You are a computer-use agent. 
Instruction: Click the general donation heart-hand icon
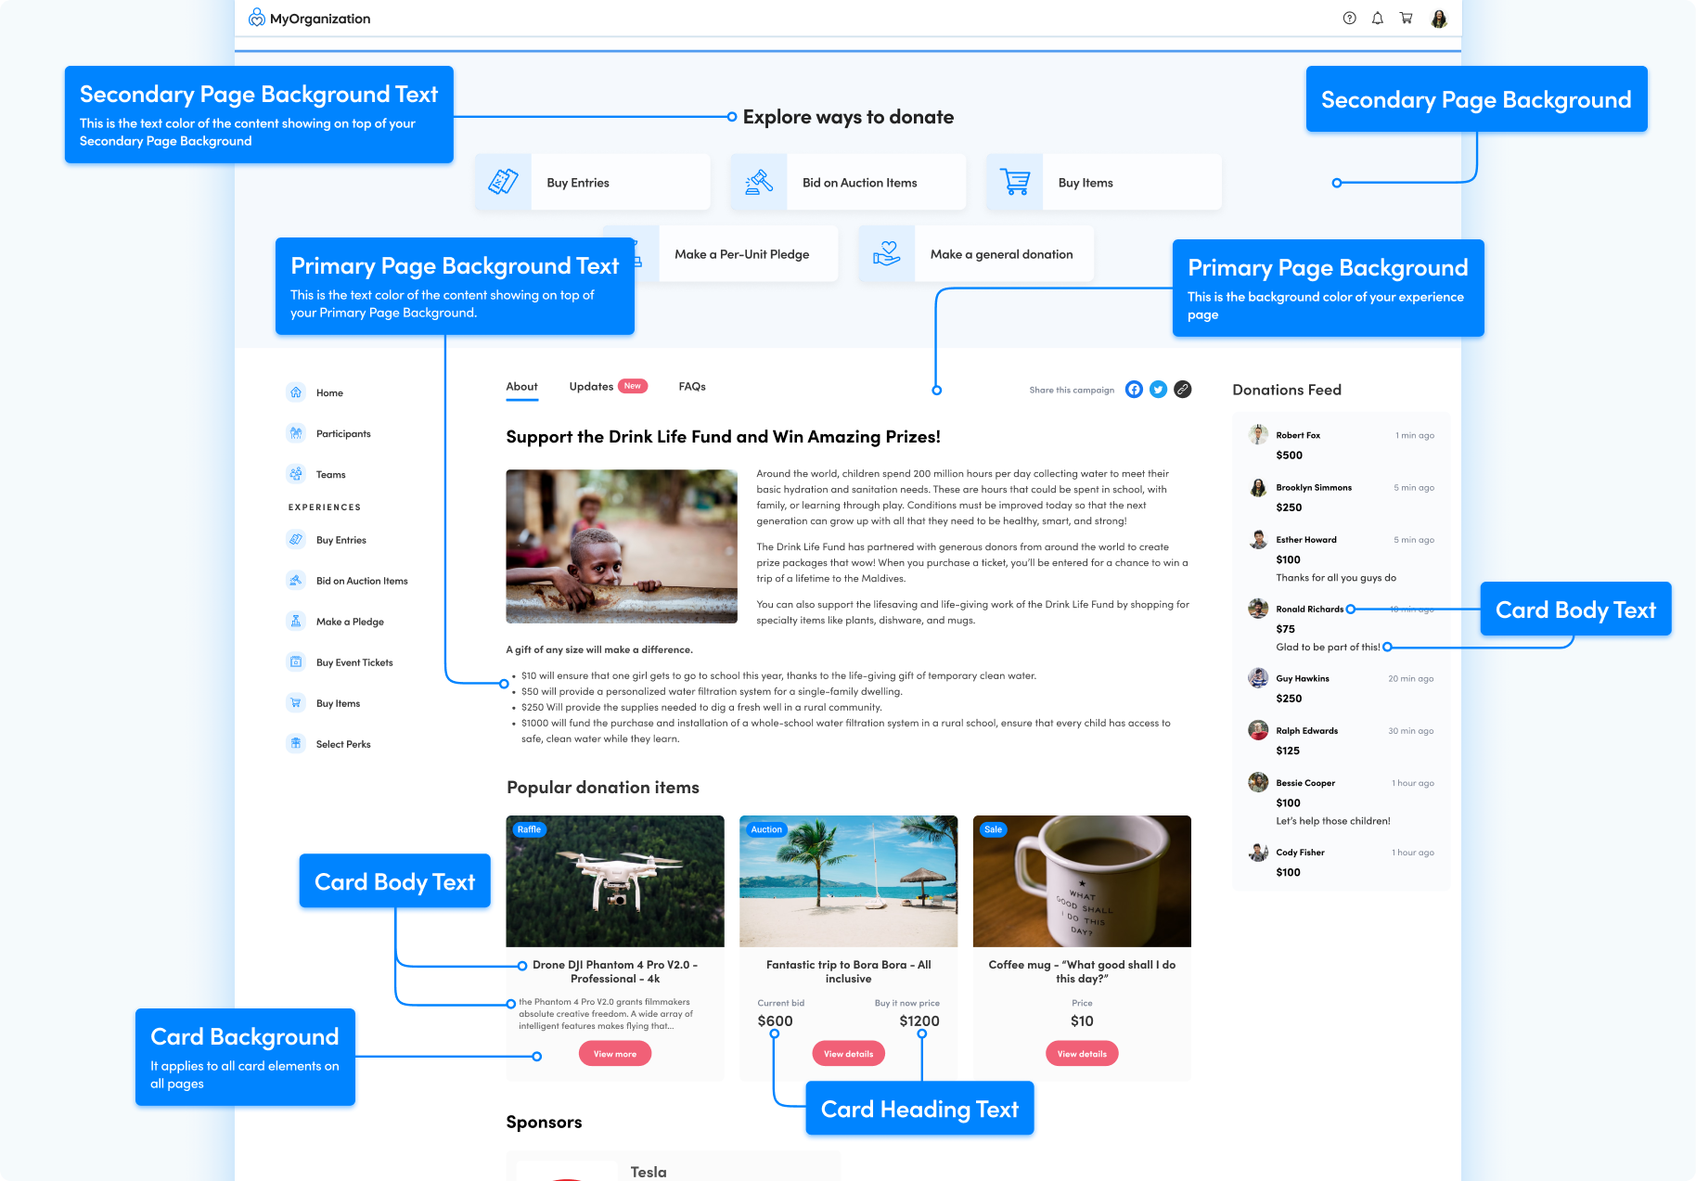click(x=887, y=253)
